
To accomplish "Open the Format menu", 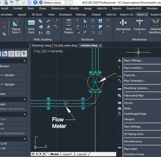I will point(18,9).
